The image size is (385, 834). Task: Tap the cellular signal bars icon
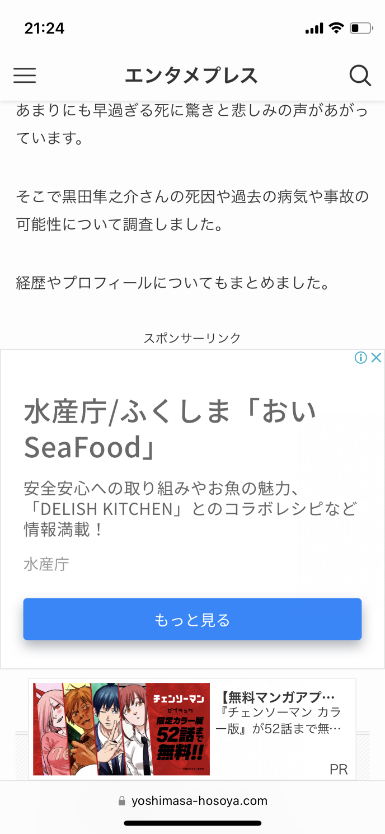(x=314, y=29)
